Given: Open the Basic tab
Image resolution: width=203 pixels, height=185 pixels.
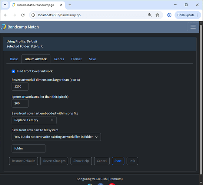Looking at the screenshot, I should tap(14, 59).
